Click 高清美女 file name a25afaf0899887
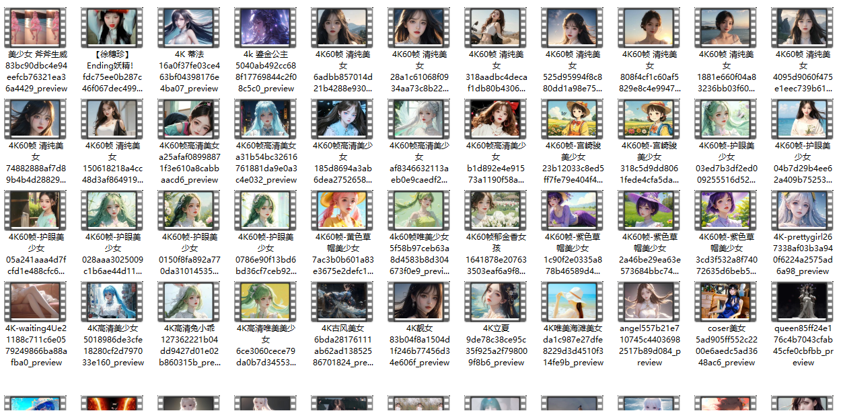 click(x=190, y=163)
